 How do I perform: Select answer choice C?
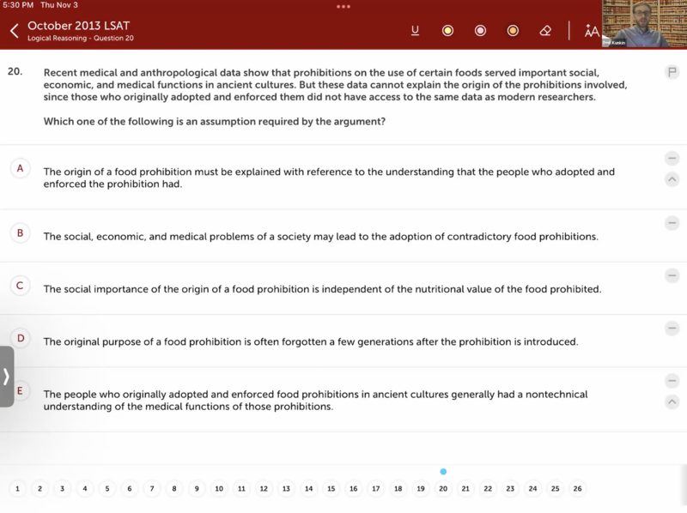20,286
